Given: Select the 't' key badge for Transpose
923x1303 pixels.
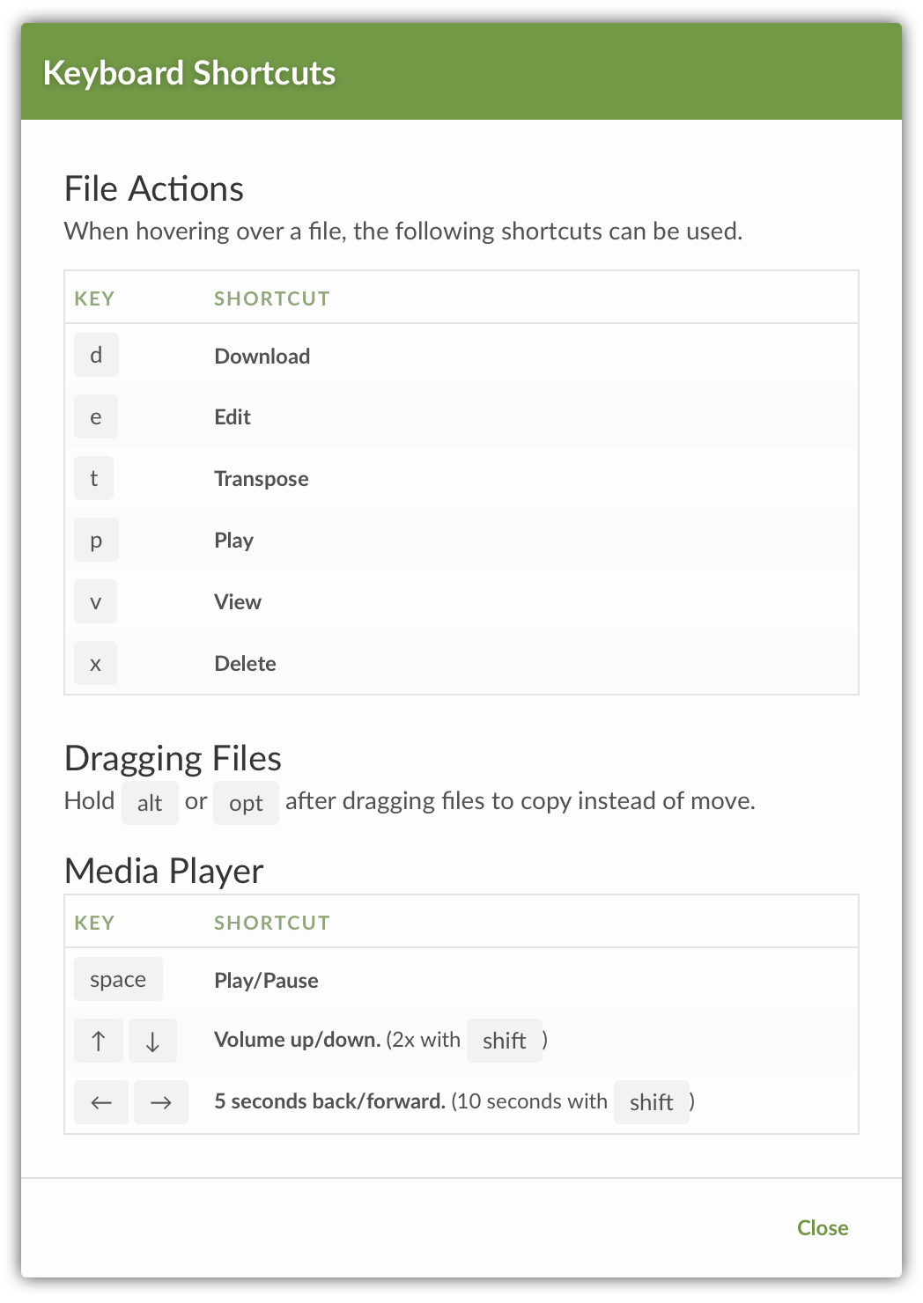Looking at the screenshot, I should 94,478.
